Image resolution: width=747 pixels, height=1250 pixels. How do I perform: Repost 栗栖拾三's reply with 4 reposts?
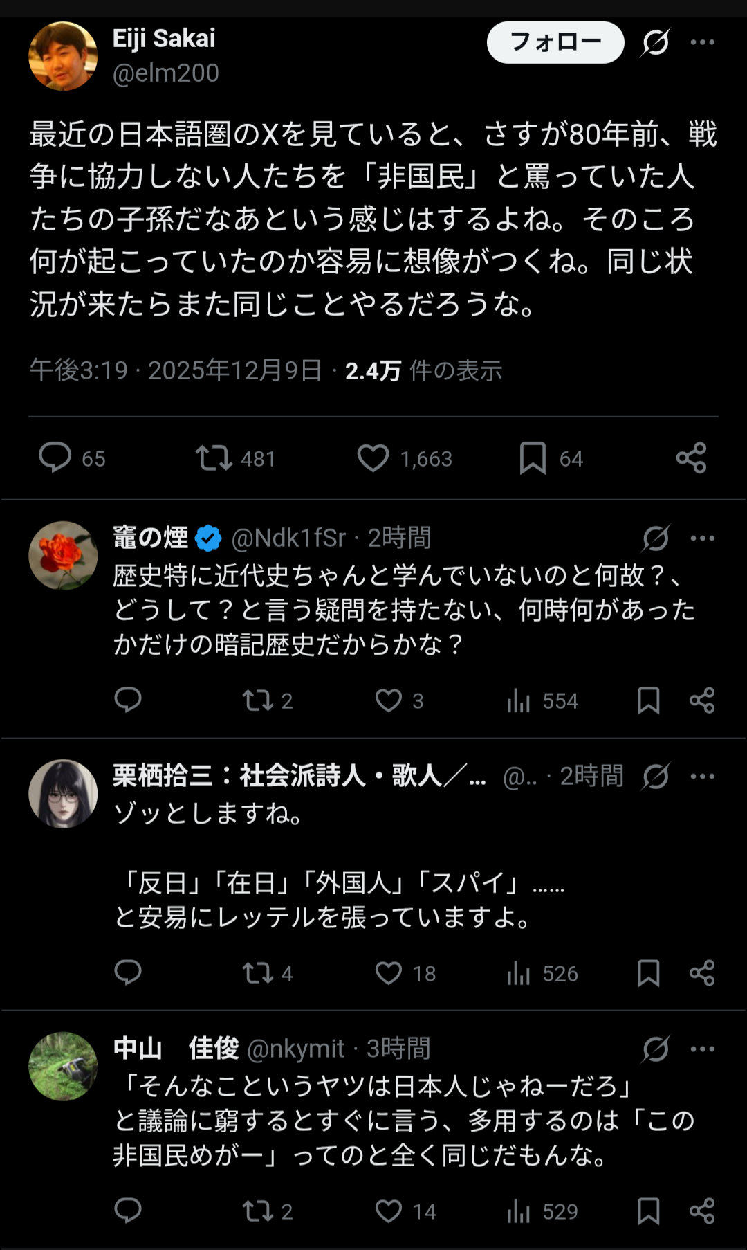click(x=258, y=973)
